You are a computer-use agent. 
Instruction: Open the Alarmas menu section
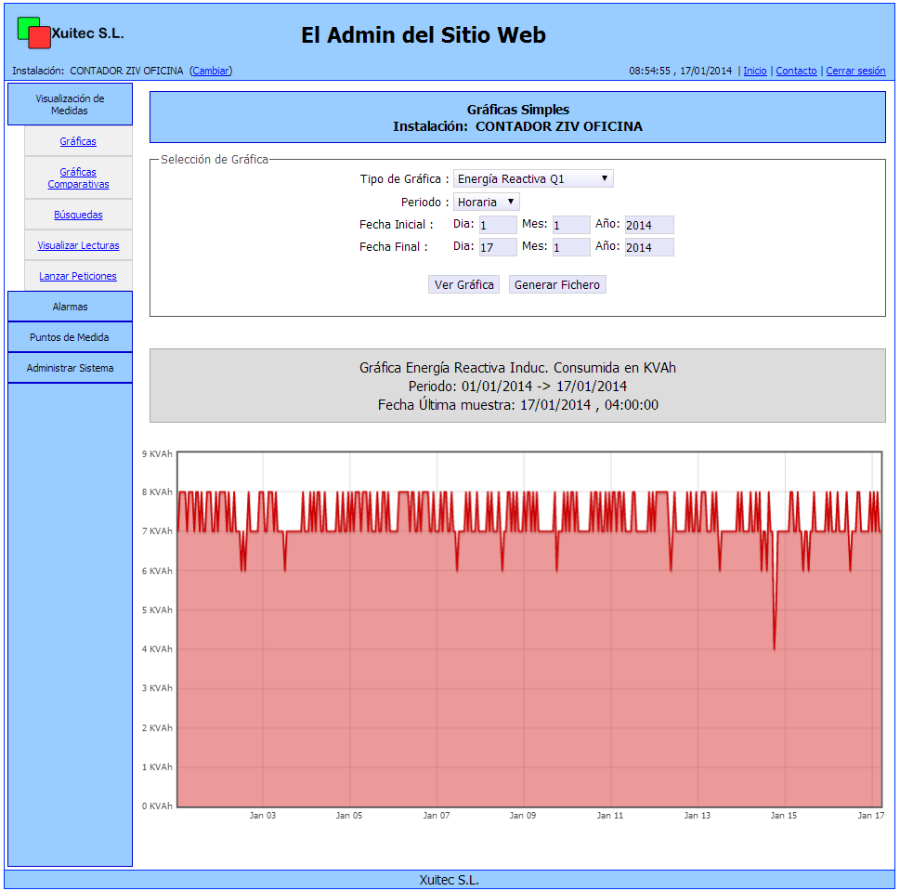point(70,307)
